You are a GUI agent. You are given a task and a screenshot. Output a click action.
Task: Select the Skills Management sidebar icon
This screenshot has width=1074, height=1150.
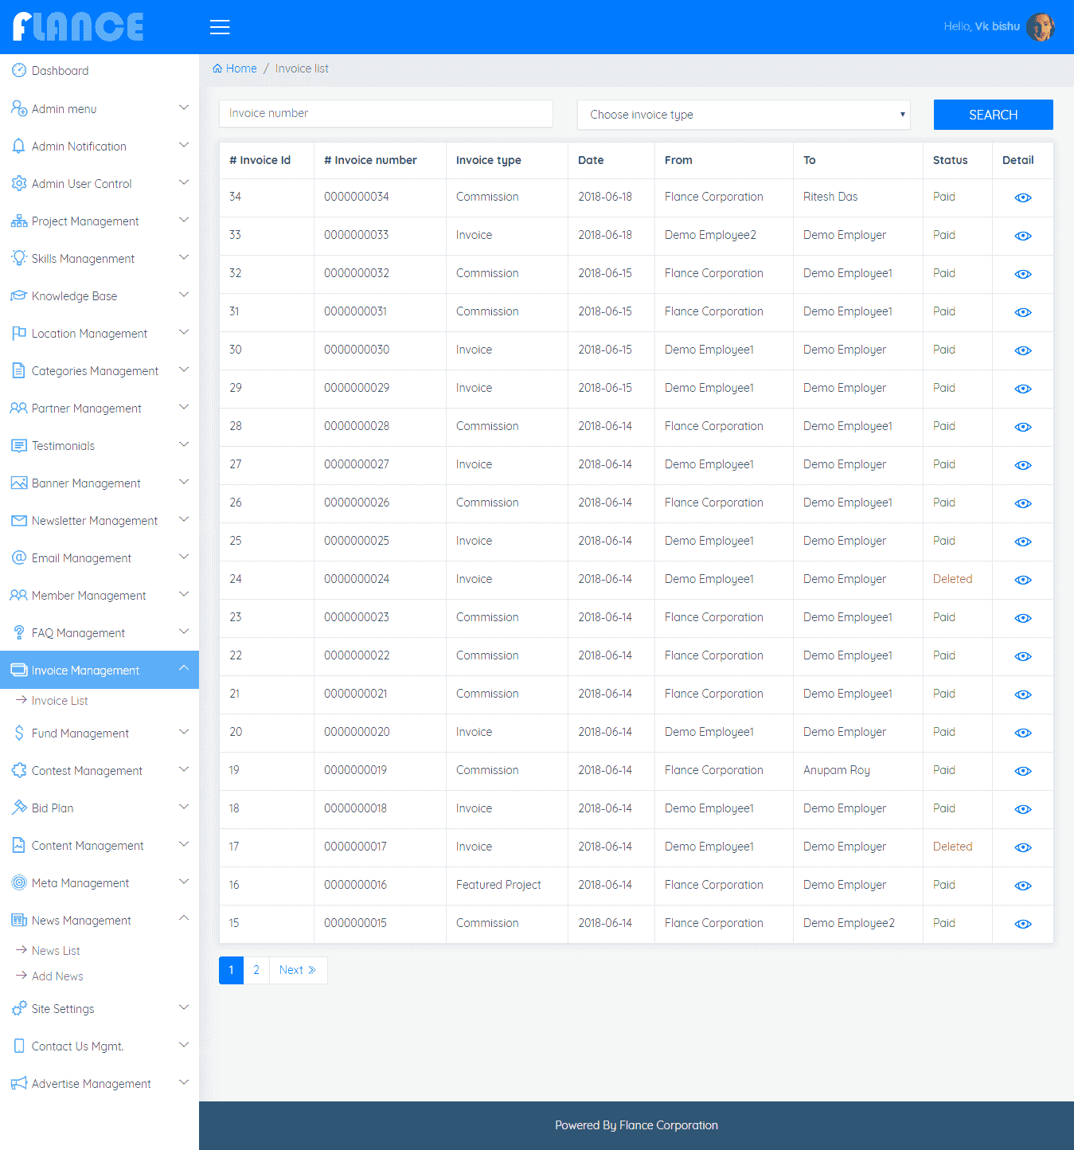[18, 258]
